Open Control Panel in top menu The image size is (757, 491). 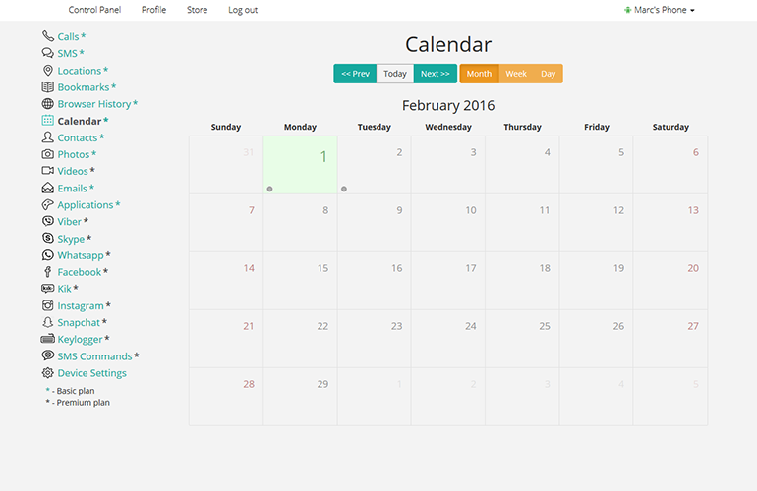(94, 10)
